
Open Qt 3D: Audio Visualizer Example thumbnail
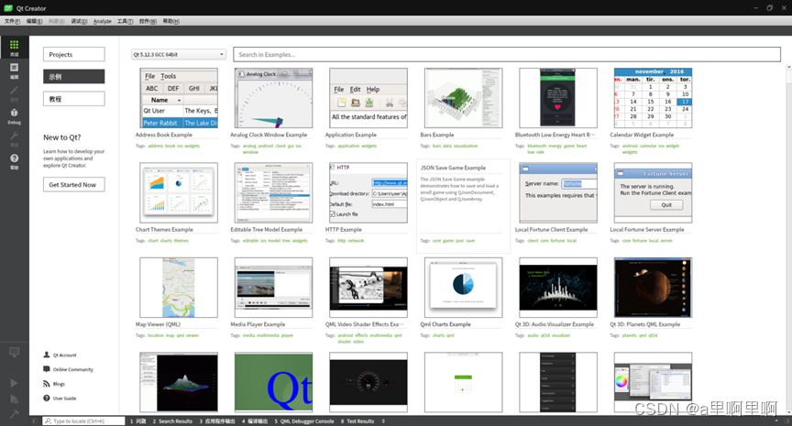[x=558, y=287]
